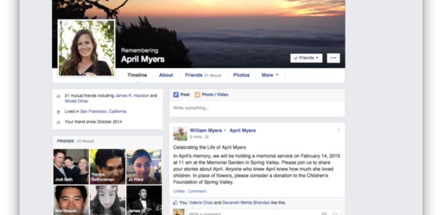
Task: Open the San Francisco, California link
Action: [x=103, y=112]
